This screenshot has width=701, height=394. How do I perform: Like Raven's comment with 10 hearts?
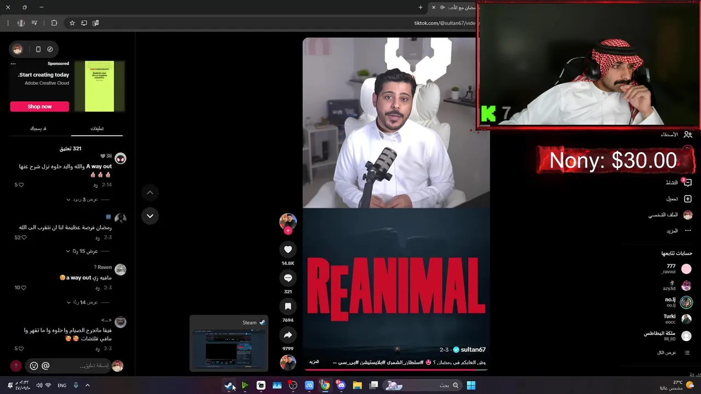coord(24,287)
